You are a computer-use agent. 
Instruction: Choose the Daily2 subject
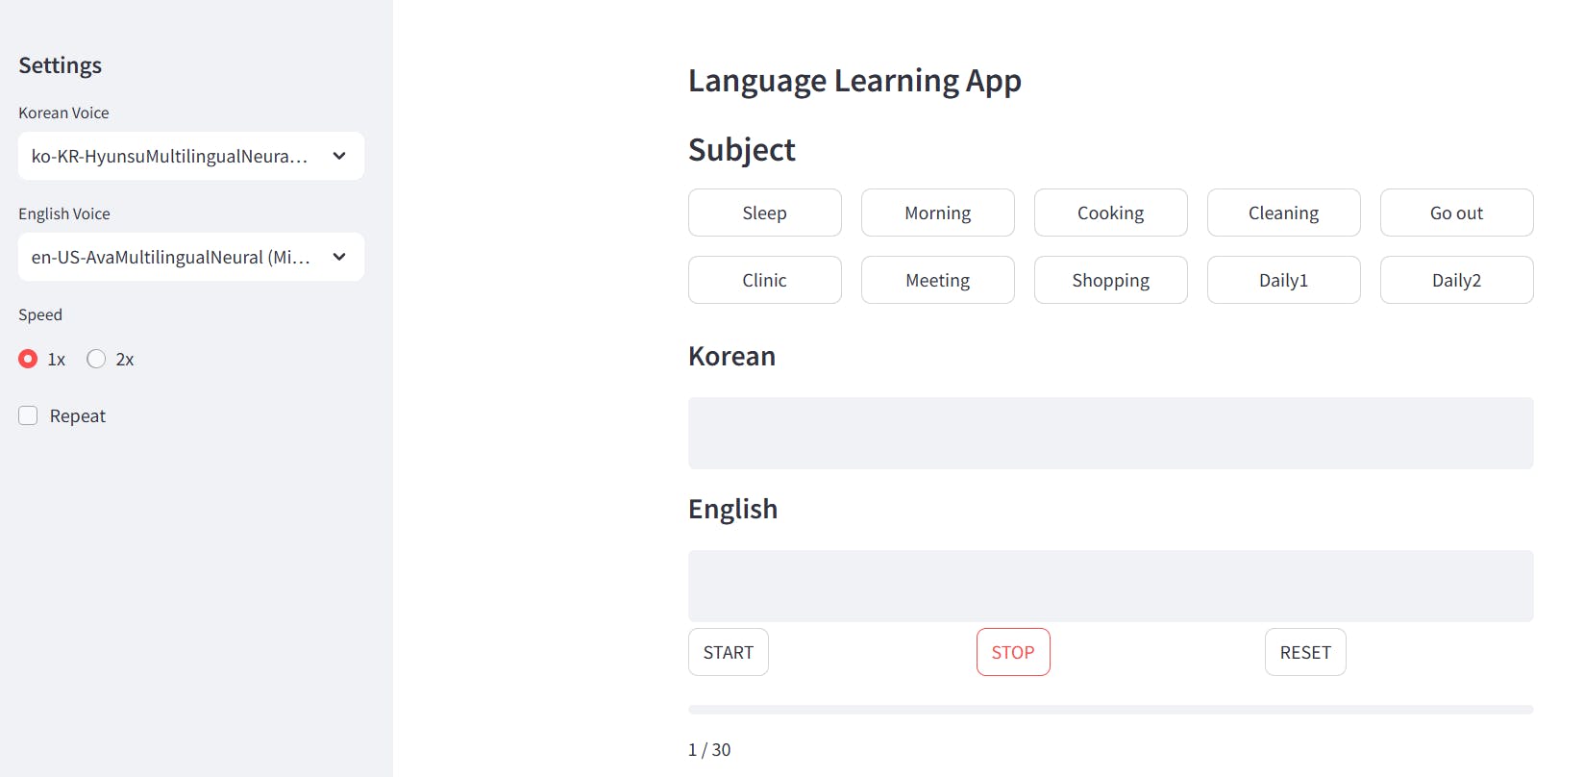(x=1457, y=280)
